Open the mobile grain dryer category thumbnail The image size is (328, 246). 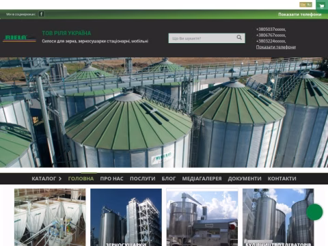(202, 217)
